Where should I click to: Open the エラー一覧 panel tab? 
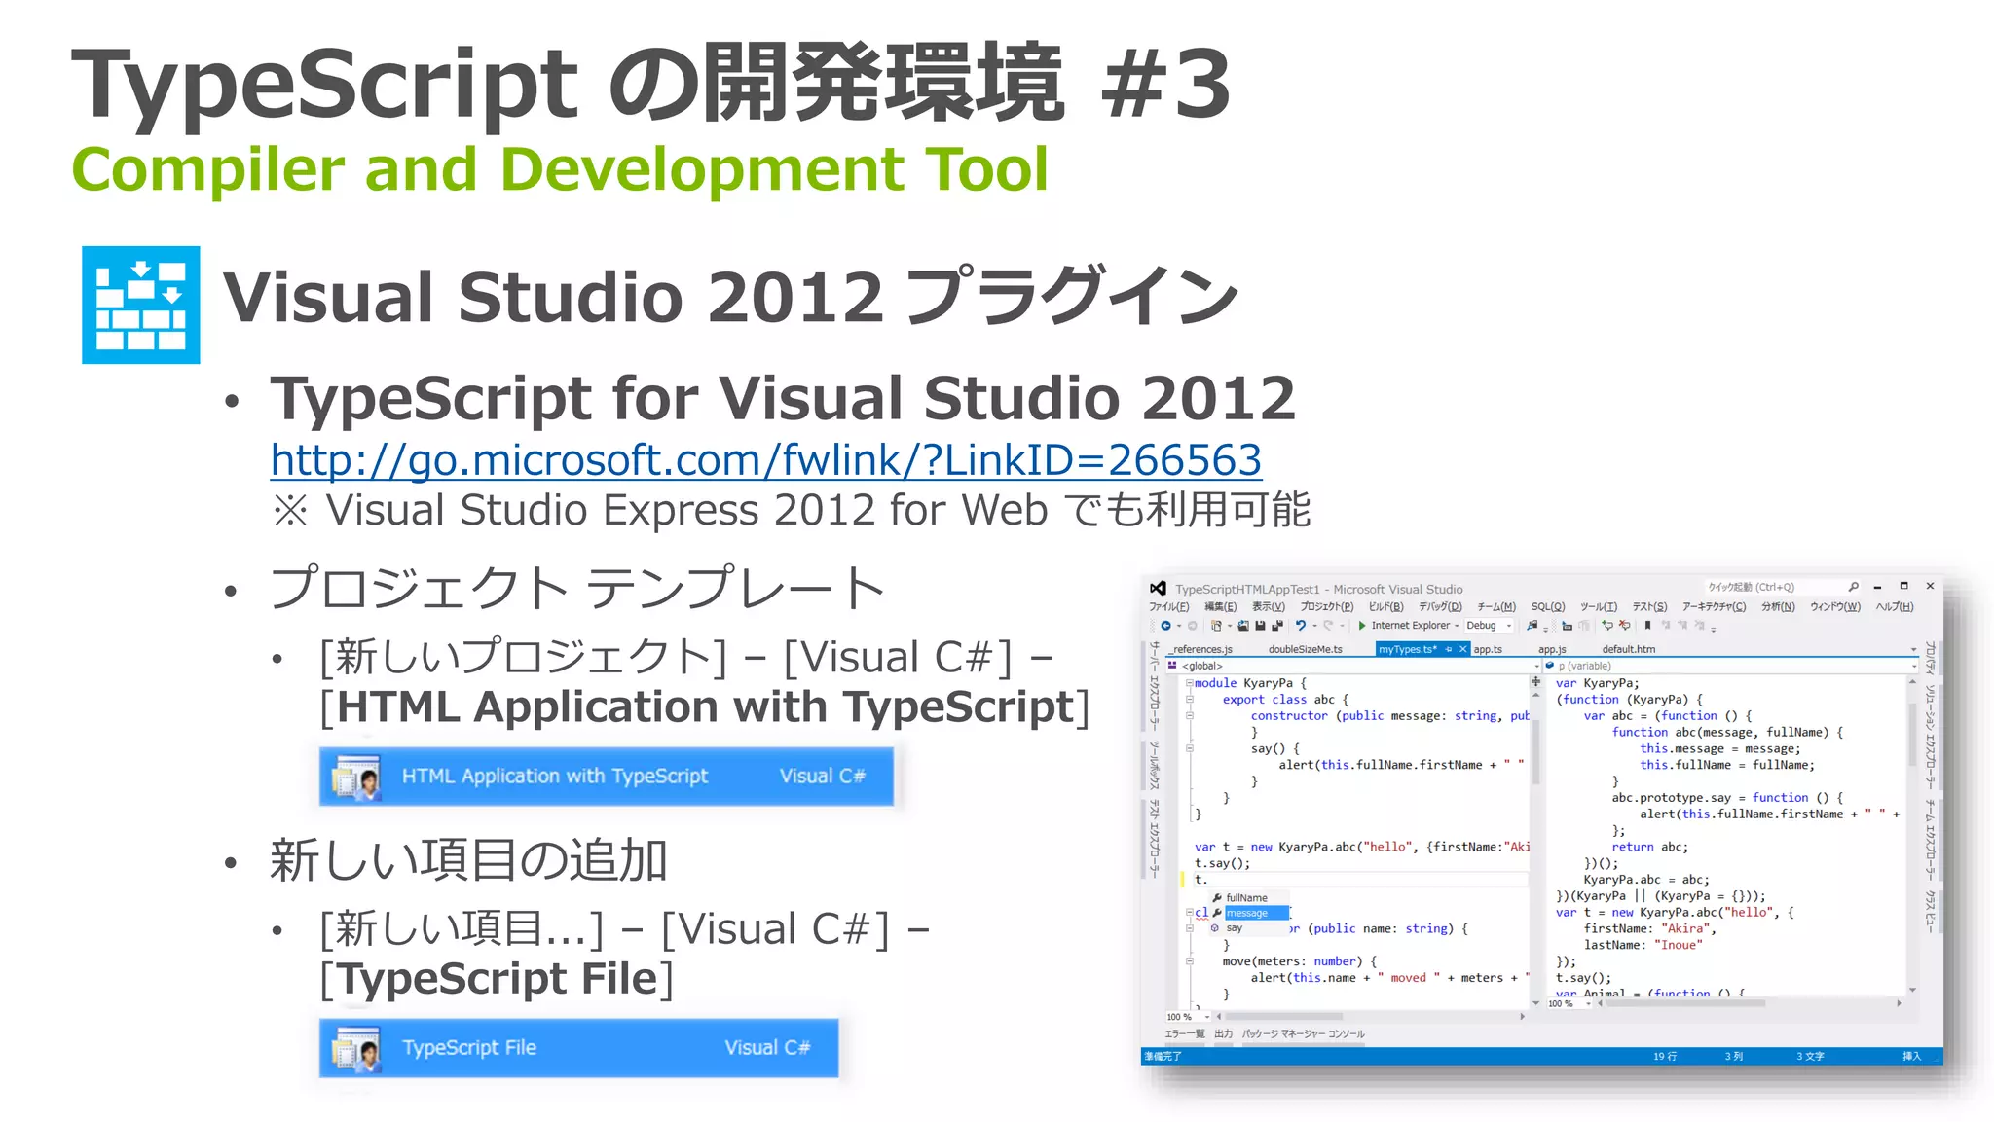(1185, 1034)
